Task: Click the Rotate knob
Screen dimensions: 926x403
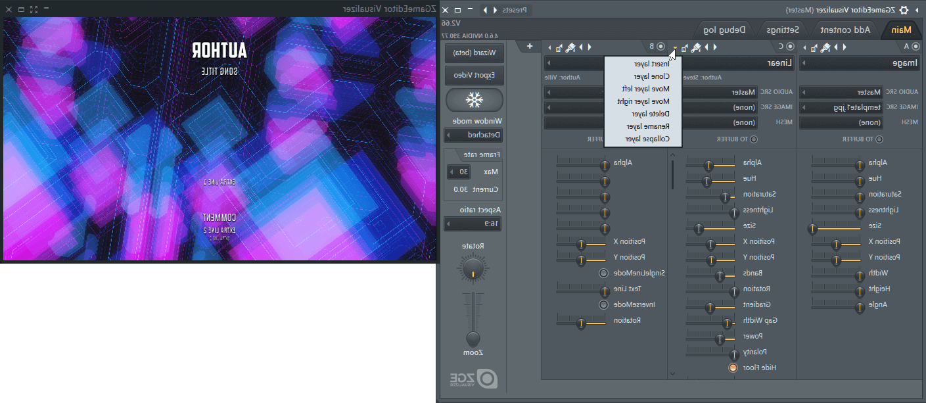Action: pyautogui.click(x=473, y=270)
